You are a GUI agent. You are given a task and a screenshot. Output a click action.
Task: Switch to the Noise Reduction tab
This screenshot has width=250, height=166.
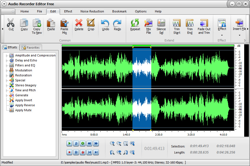(92, 11)
